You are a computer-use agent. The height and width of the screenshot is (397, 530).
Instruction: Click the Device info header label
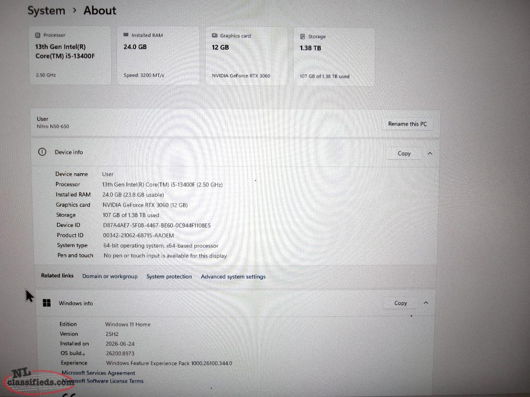point(69,152)
